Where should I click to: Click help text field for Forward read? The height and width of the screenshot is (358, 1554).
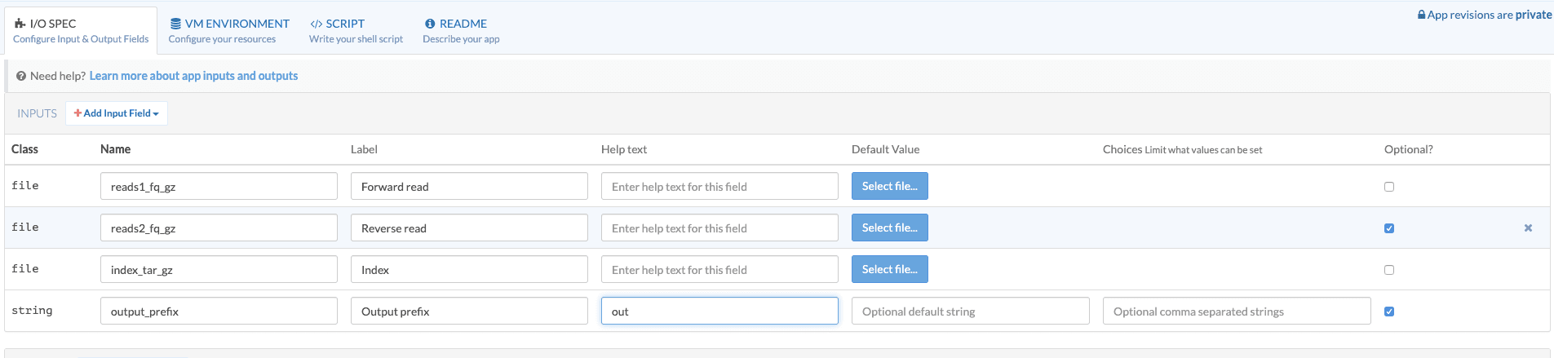tap(719, 186)
